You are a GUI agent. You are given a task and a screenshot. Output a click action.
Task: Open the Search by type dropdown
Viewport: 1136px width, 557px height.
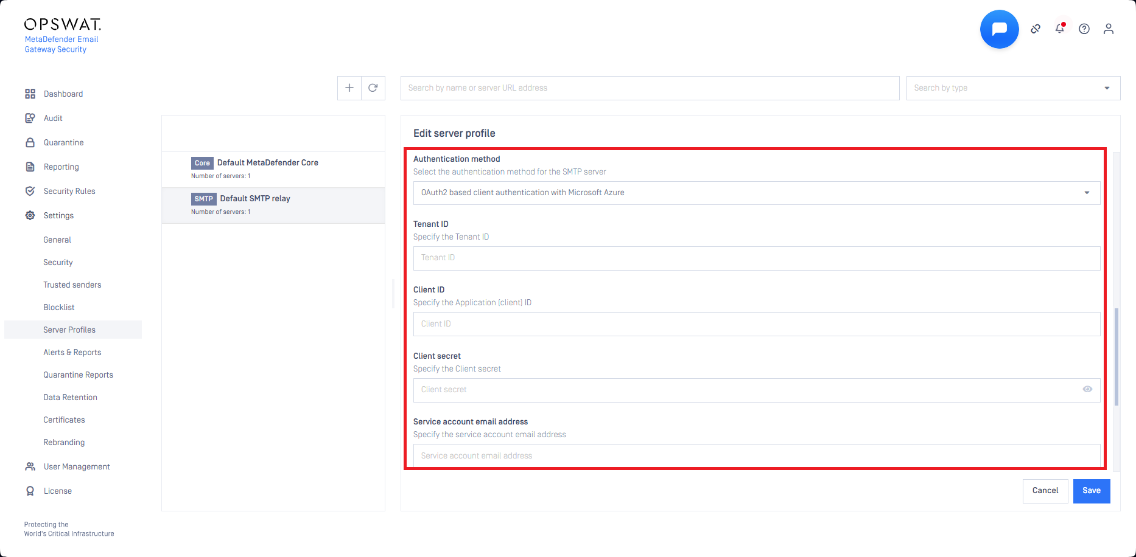pos(1013,88)
